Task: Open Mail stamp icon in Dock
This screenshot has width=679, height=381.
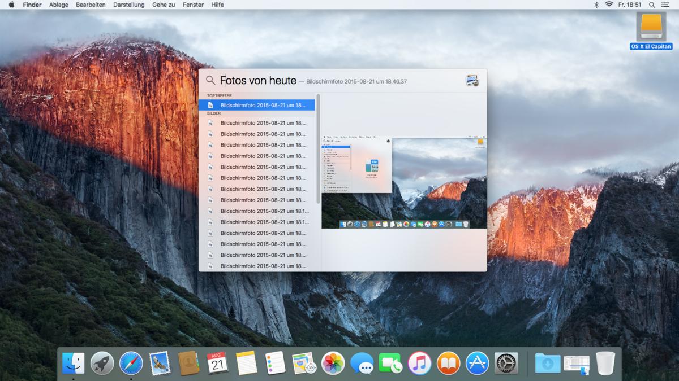Action: pos(160,364)
